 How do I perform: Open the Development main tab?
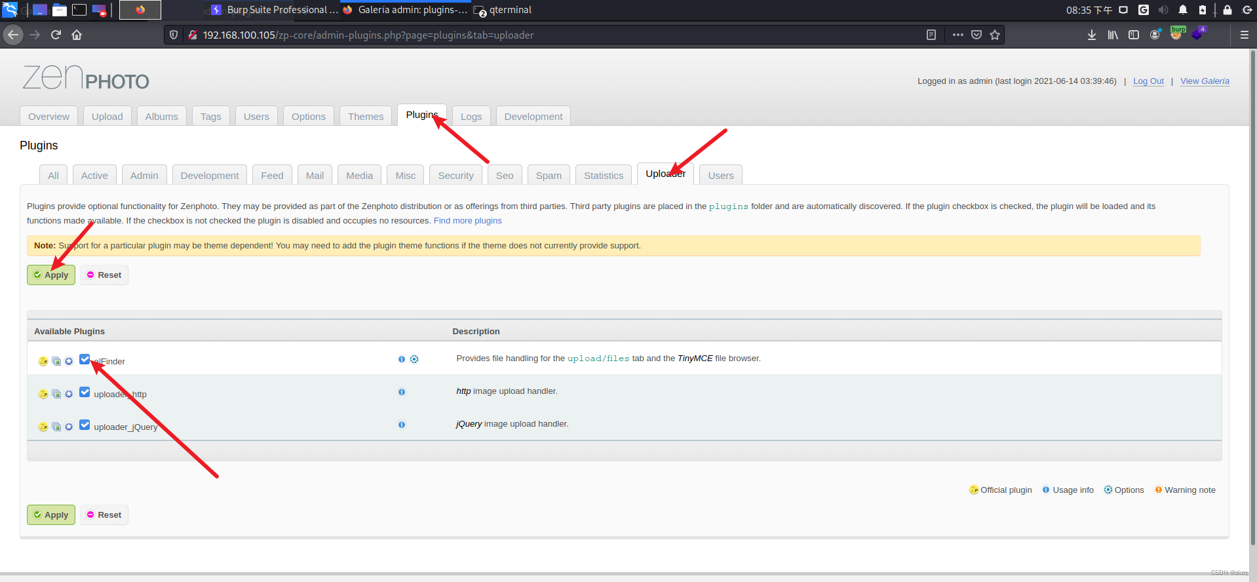pyautogui.click(x=533, y=116)
